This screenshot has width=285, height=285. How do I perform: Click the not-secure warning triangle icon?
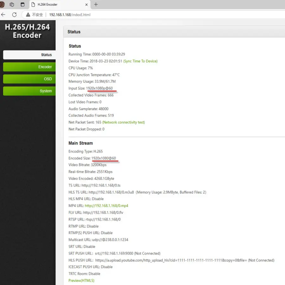pyautogui.click(x=28, y=15)
